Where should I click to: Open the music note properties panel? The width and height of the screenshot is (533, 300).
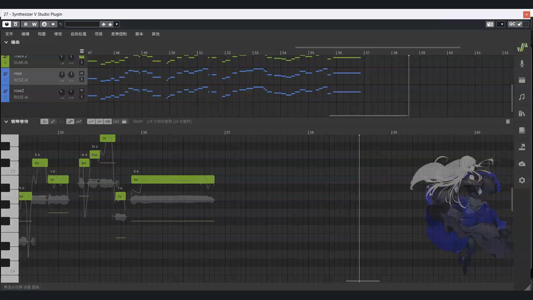tap(522, 97)
